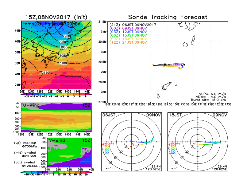The width and height of the screenshot is (243, 188).
Task: Click the "27.5N" latitude label on the tracking map
Action: click(x=102, y=102)
